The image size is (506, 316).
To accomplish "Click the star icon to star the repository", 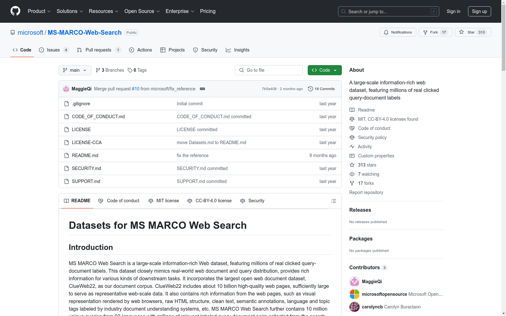I will [461, 32].
